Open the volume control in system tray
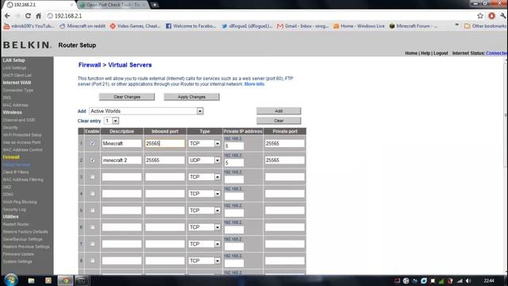The image size is (508, 286). [x=468, y=280]
